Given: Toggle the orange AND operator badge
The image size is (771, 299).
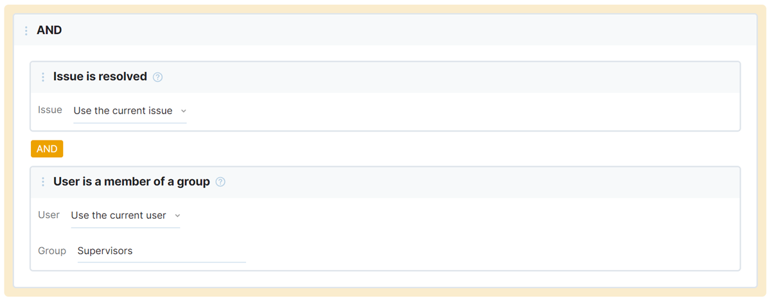Looking at the screenshot, I should pyautogui.click(x=47, y=149).
